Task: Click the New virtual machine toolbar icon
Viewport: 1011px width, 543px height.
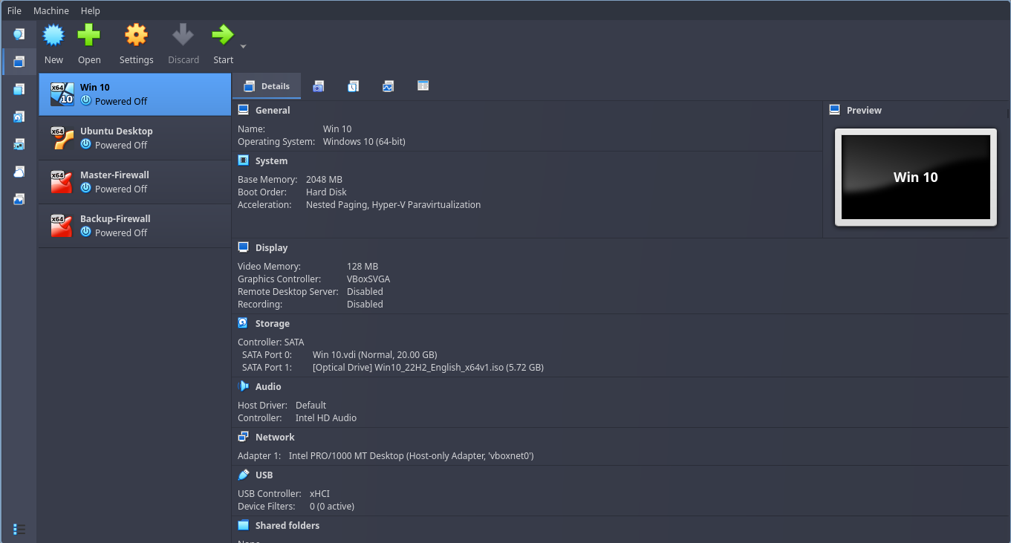Action: (x=53, y=36)
